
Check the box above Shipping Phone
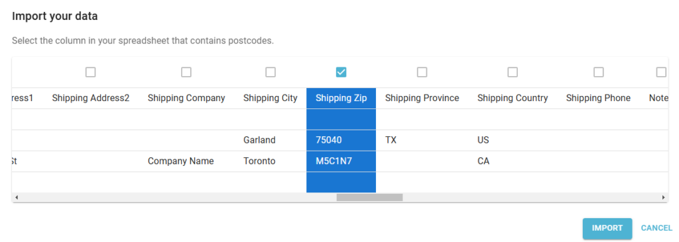tap(599, 72)
